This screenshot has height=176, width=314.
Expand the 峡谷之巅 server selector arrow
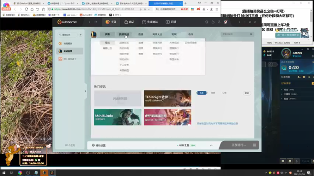pyautogui.click(x=211, y=145)
